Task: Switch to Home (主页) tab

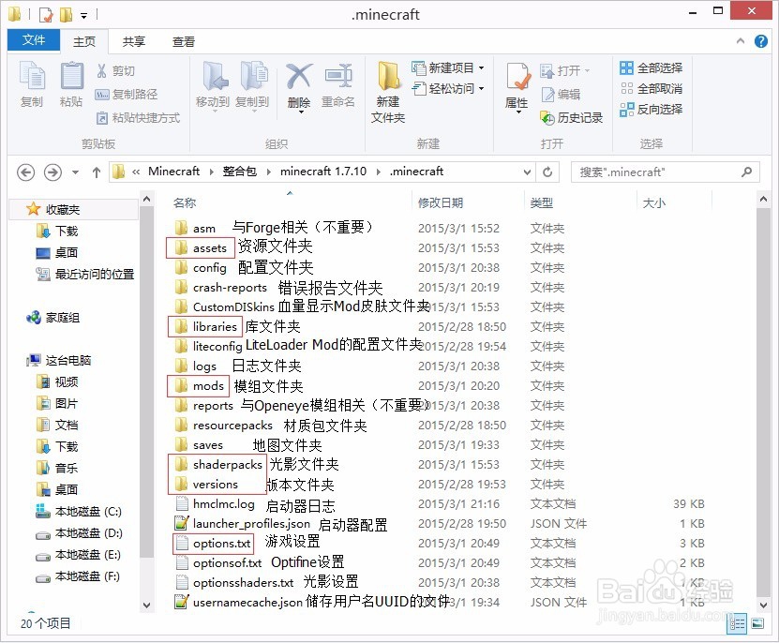Action: pyautogui.click(x=84, y=41)
